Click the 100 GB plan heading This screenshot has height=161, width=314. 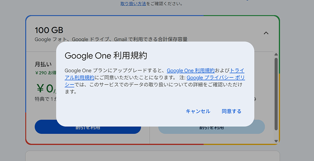49,30
